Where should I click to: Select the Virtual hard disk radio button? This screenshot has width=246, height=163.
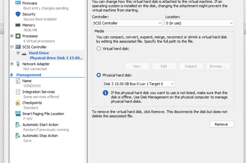coord(99,49)
